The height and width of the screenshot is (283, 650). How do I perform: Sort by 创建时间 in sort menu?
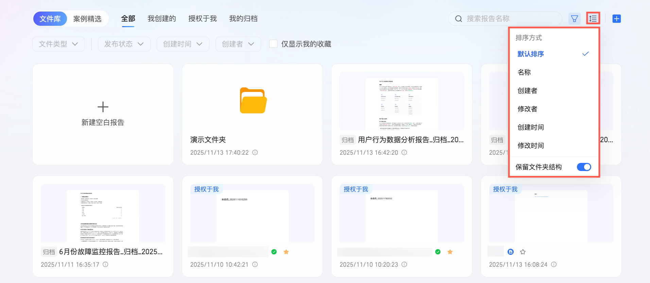point(553,127)
